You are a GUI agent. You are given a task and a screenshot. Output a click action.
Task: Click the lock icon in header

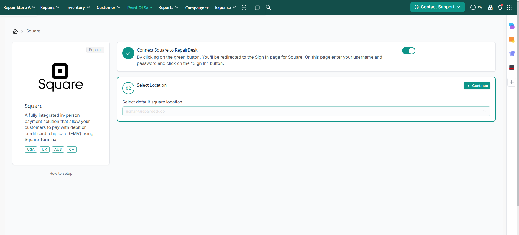pyautogui.click(x=490, y=8)
